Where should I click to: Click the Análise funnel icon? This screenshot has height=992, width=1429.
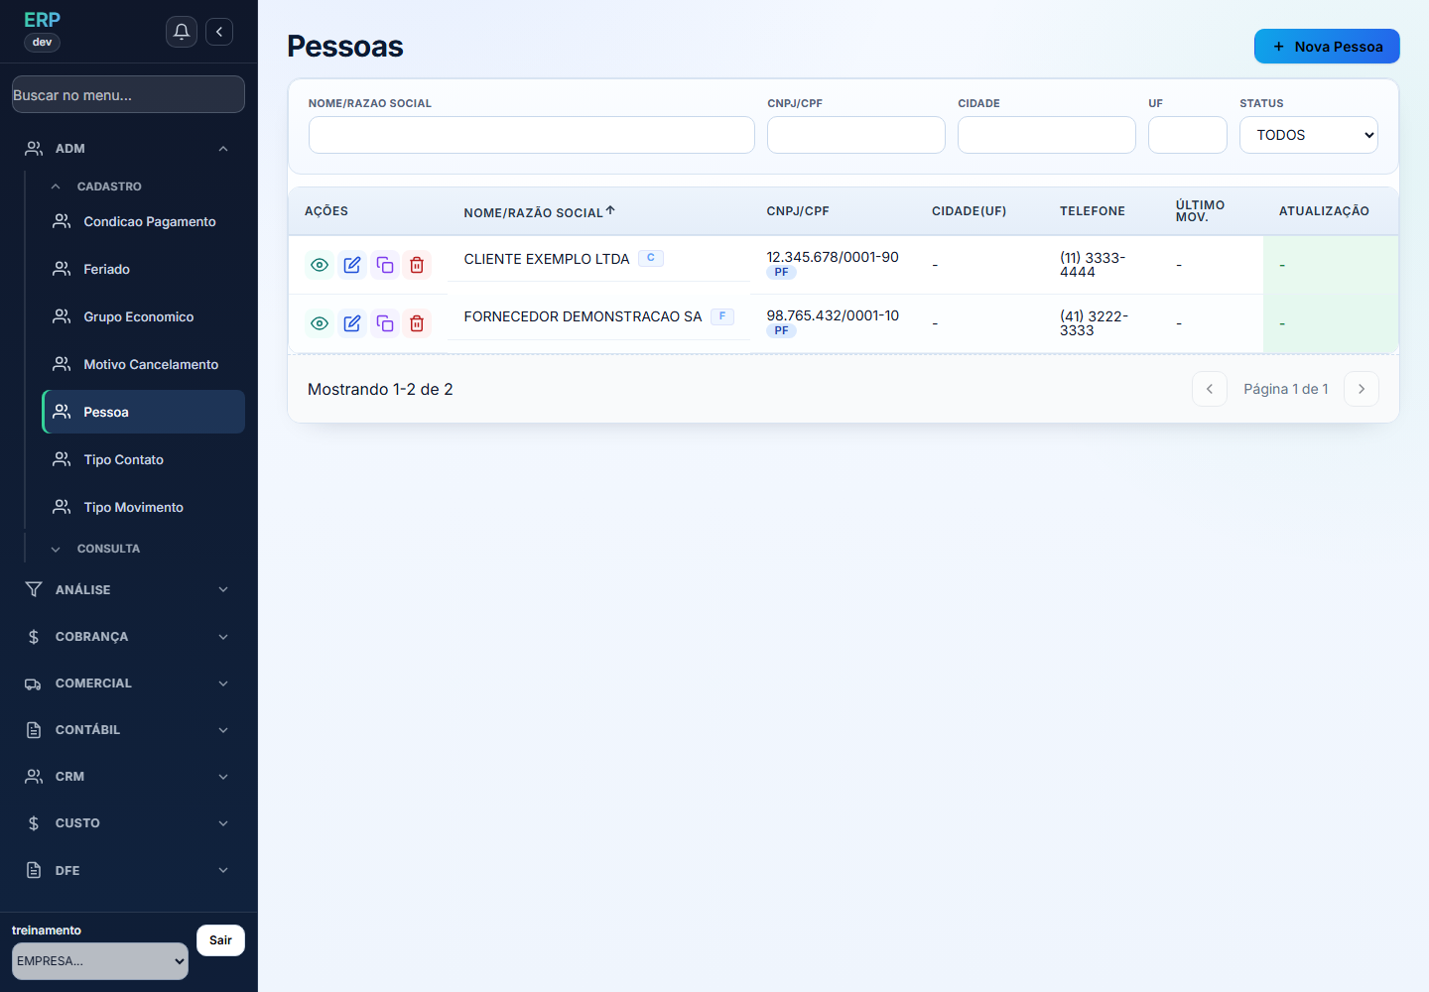pyautogui.click(x=34, y=589)
